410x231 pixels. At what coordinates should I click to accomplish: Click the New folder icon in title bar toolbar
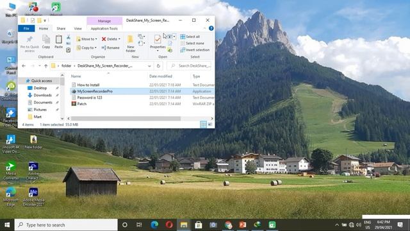(39, 21)
